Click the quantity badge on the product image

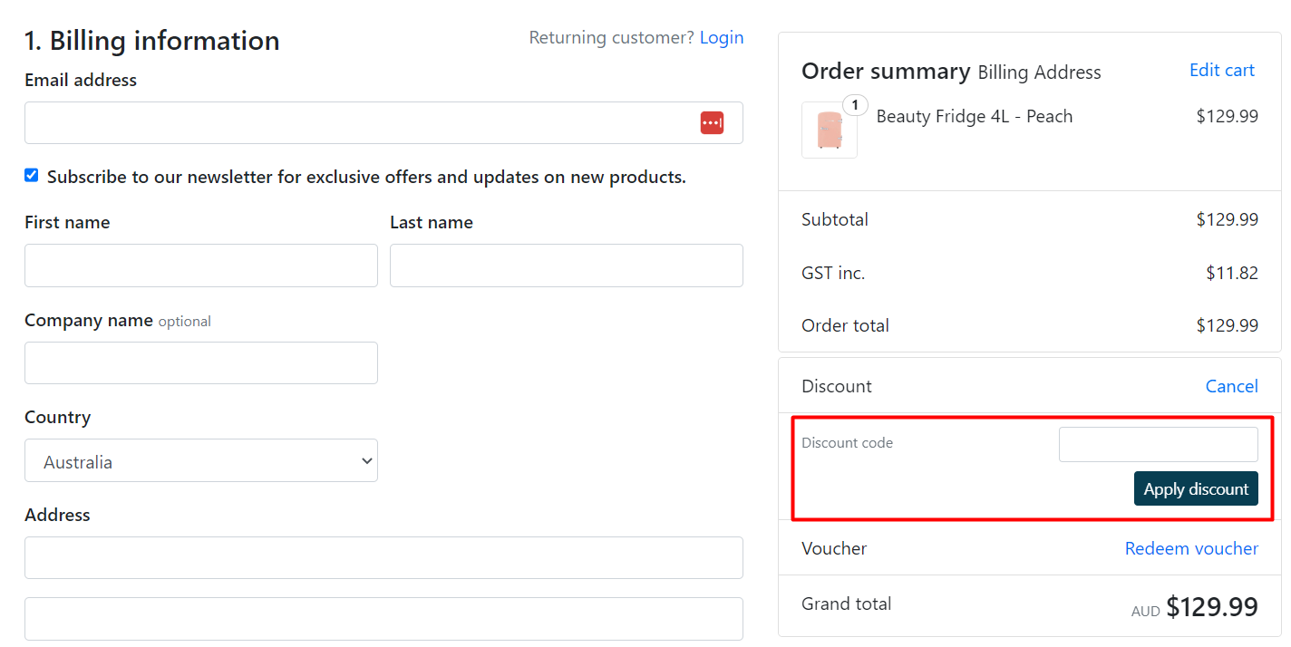point(855,105)
